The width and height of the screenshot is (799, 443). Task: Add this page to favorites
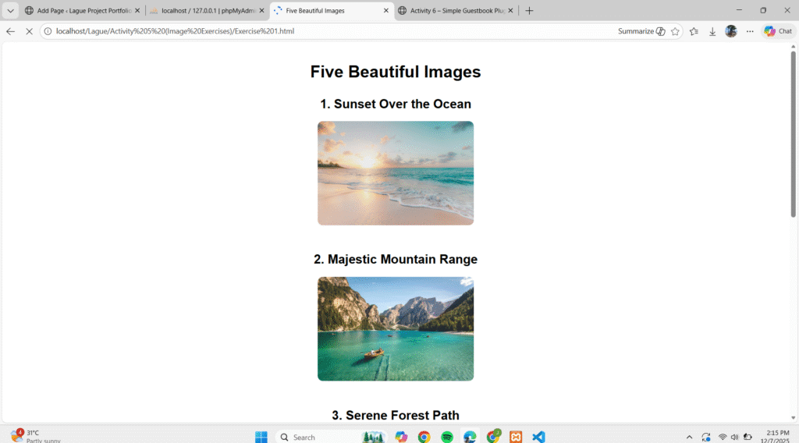click(675, 31)
